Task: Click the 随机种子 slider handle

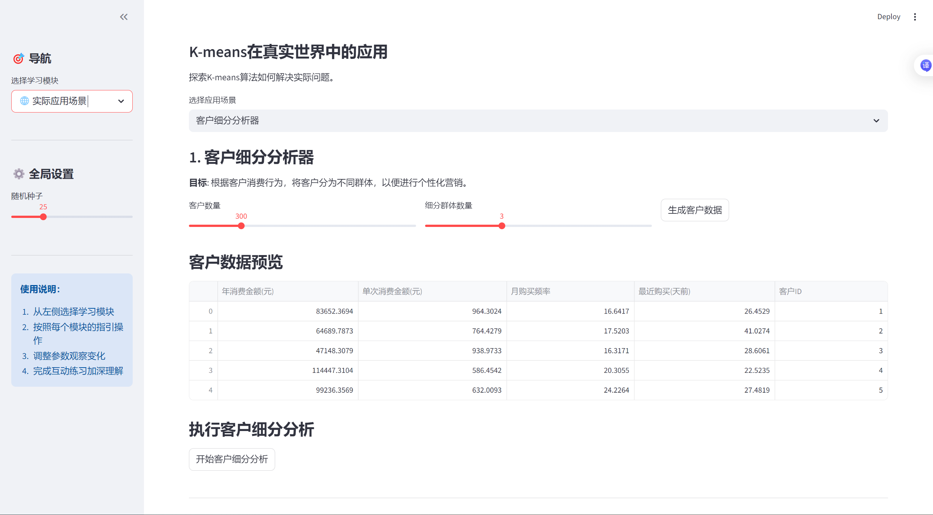Action: [43, 217]
